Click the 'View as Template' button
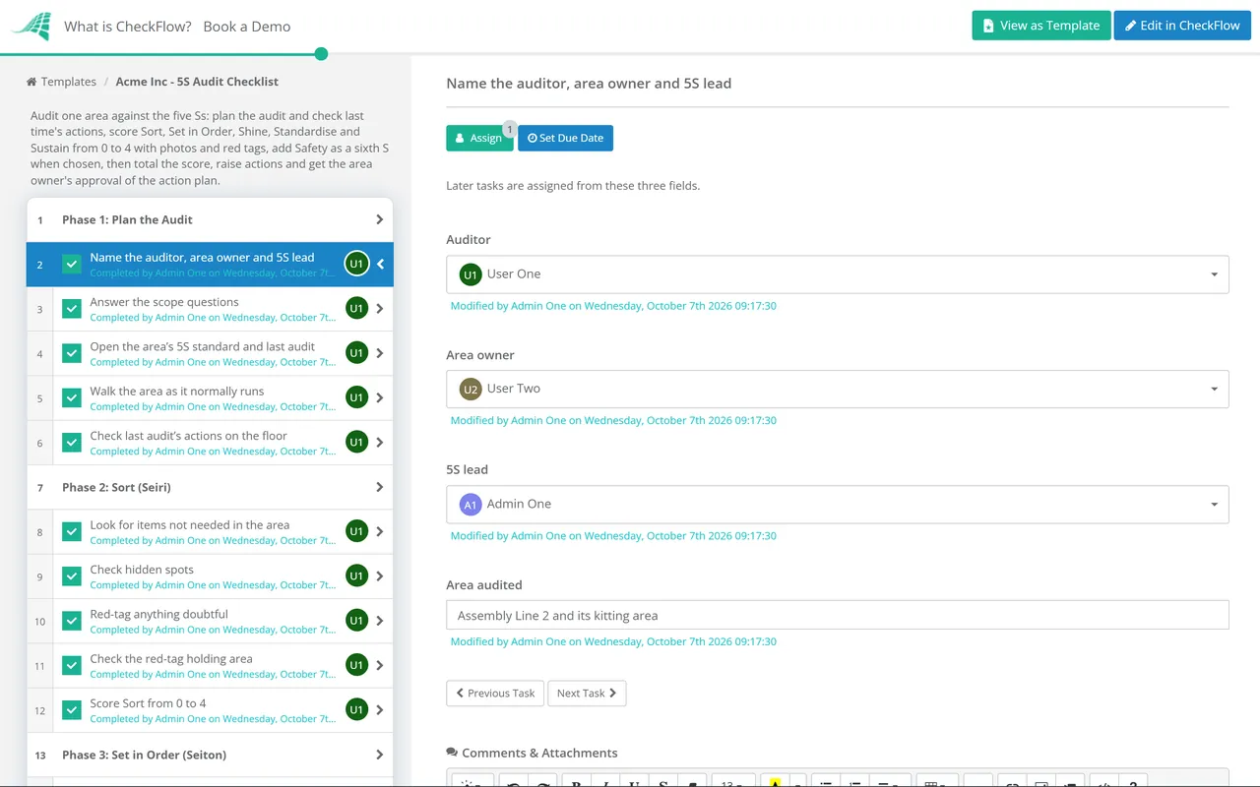The width and height of the screenshot is (1260, 787). [1041, 26]
